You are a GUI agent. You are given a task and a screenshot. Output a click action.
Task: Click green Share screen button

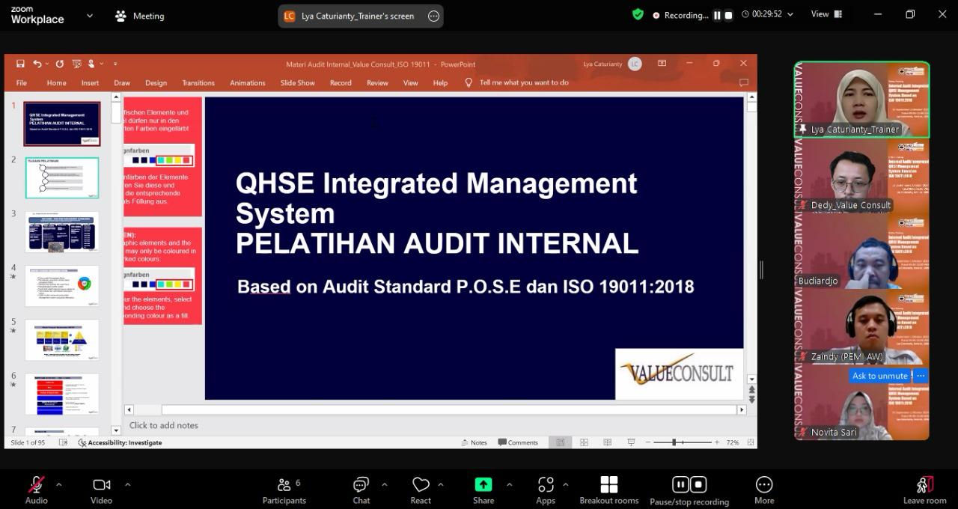click(x=483, y=490)
